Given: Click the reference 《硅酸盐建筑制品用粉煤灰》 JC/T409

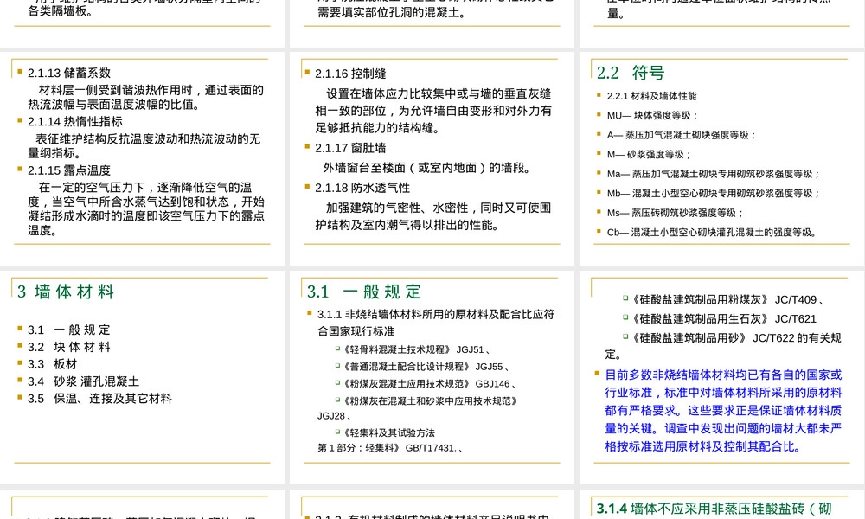Looking at the screenshot, I should 727,299.
